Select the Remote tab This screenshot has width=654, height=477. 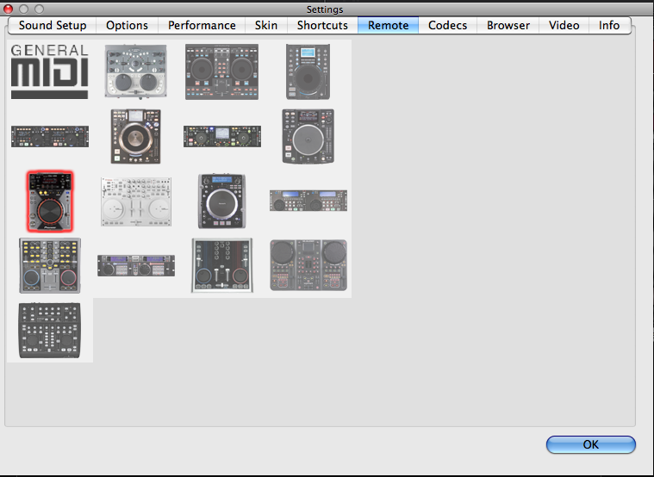[x=388, y=25]
